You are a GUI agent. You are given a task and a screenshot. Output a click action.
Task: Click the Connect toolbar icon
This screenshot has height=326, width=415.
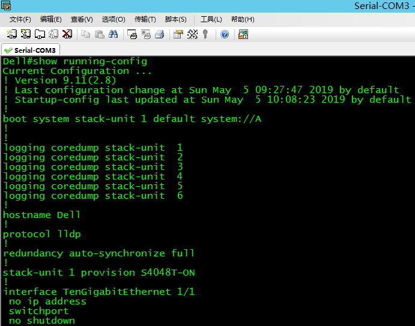pyautogui.click(x=11, y=34)
